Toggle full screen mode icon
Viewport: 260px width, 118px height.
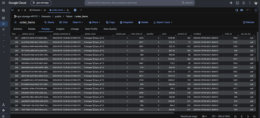tap(256, 10)
